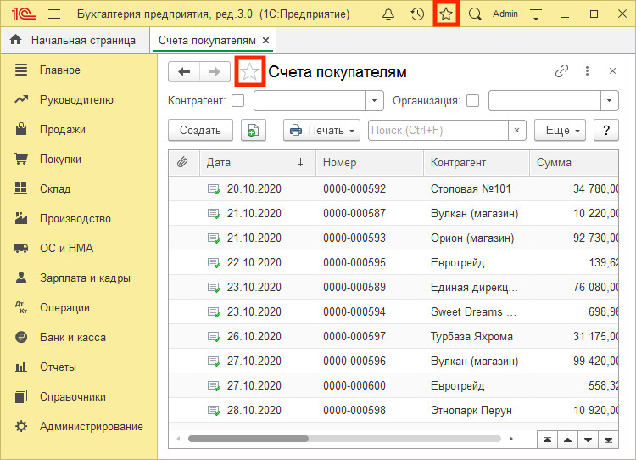
Task: Copy link to the invoice list
Action: coord(561,72)
